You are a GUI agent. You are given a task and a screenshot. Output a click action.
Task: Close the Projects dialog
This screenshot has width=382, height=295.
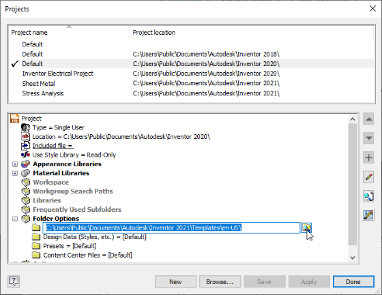pos(372,9)
